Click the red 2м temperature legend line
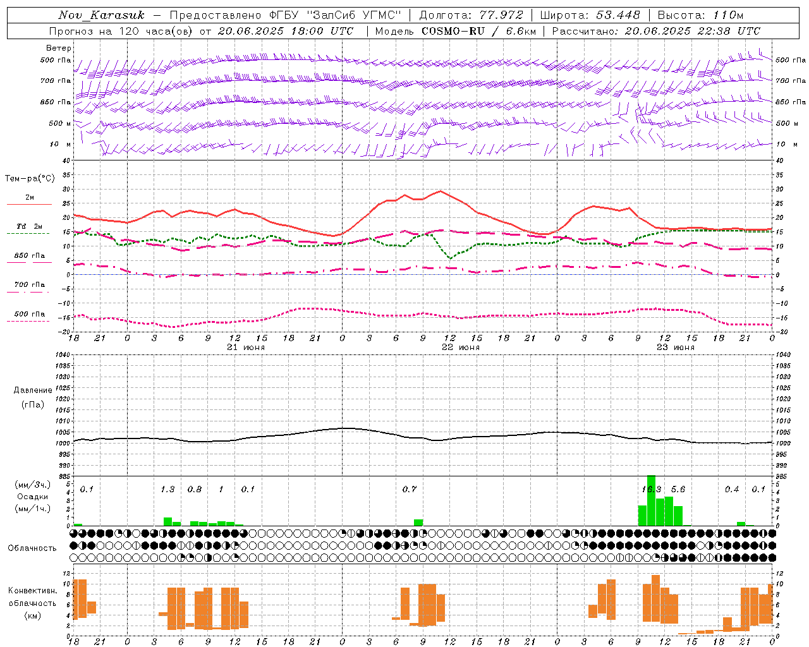This screenshot has width=809, height=647. [x=30, y=204]
